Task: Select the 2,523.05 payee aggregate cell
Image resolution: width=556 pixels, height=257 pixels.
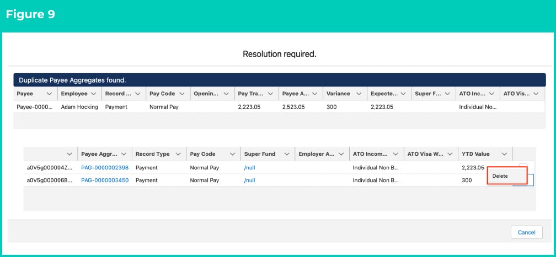Action: pos(301,107)
